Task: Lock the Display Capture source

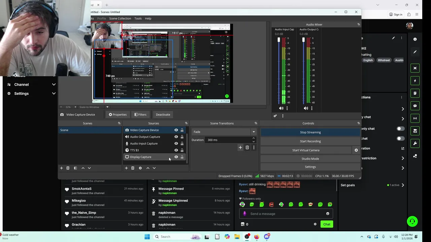Action: click(x=182, y=157)
